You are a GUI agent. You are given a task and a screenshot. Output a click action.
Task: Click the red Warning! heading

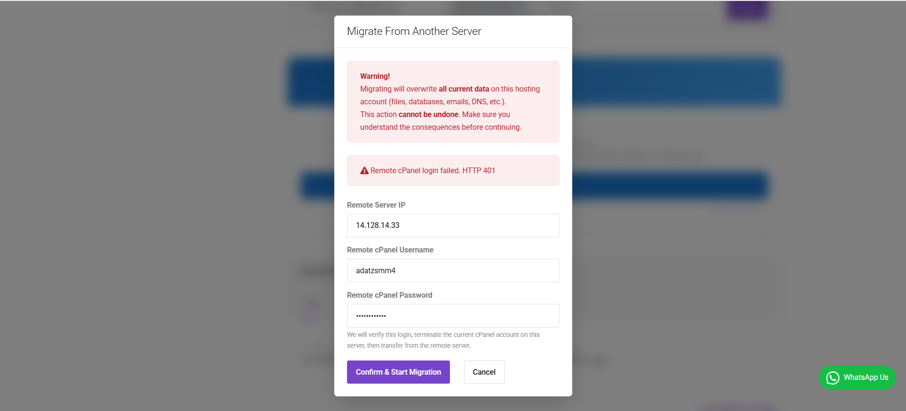[x=375, y=76]
